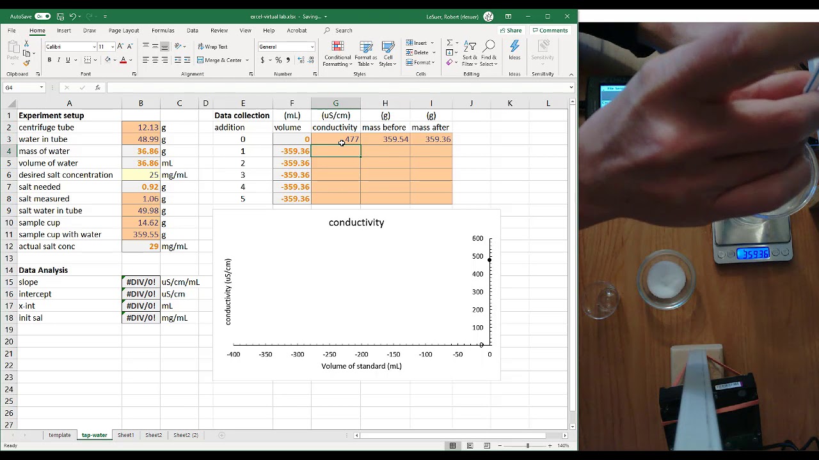Click Increase Indent icon
Viewport: 819px width, 460px height.
[x=187, y=60]
